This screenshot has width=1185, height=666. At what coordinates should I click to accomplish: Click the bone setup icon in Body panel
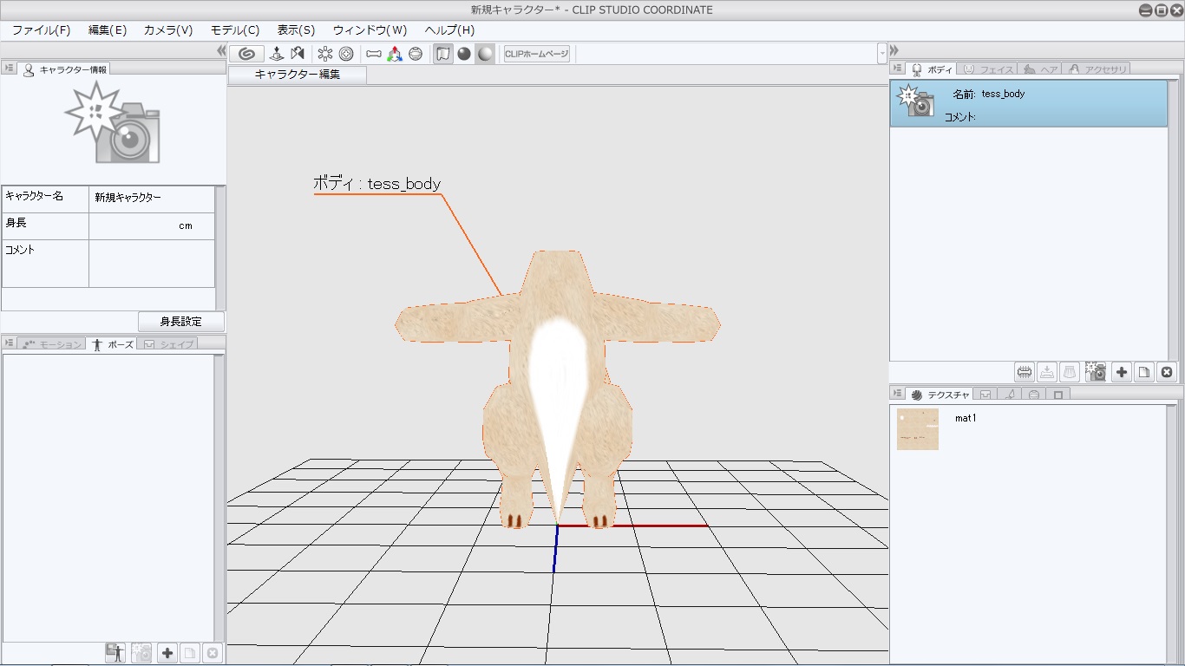coord(1025,372)
